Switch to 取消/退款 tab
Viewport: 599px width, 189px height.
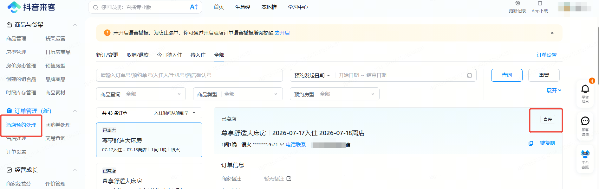138,55
